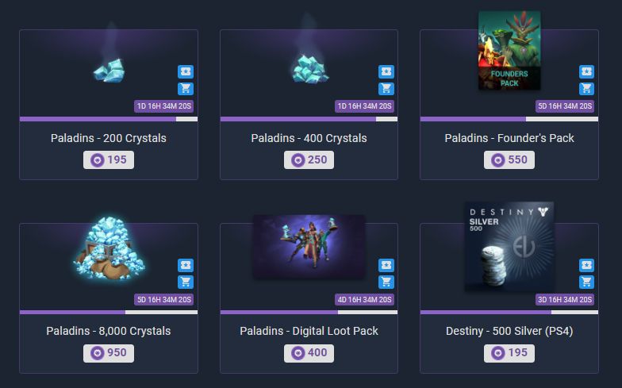Viewport: 622px width, 388px height.
Task: Open the Paladins - Digital Loot Pack title
Action: [x=309, y=331]
